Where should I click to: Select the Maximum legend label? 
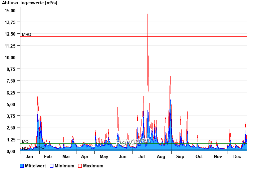tap(93, 166)
